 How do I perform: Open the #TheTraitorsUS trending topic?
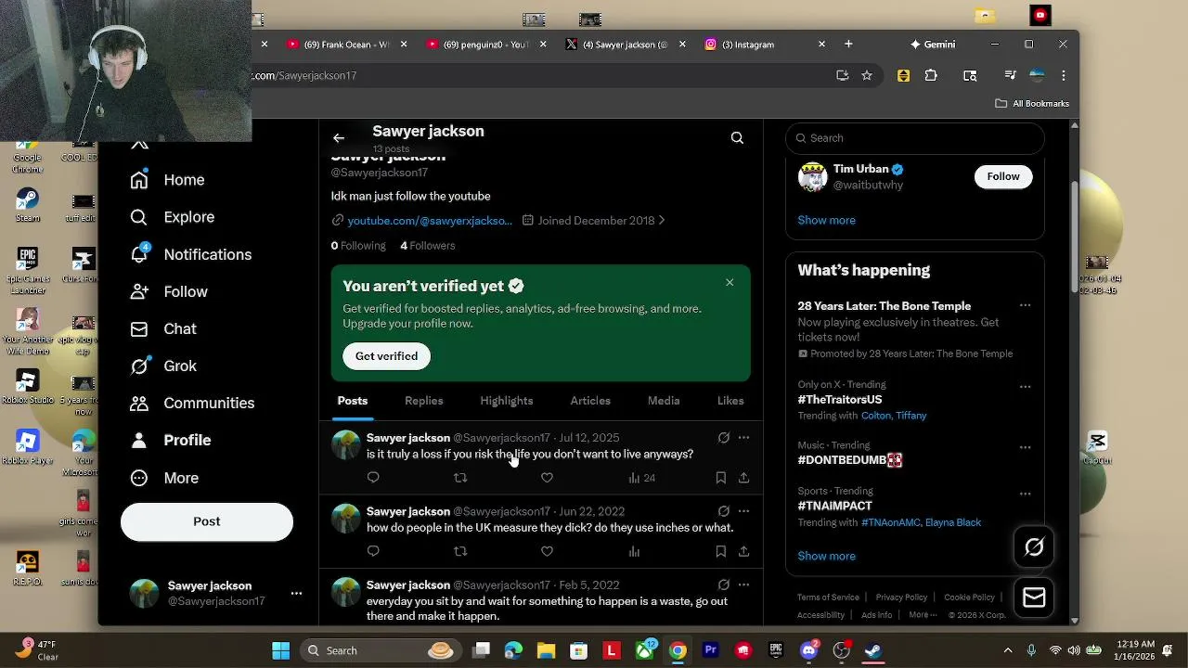coord(840,400)
